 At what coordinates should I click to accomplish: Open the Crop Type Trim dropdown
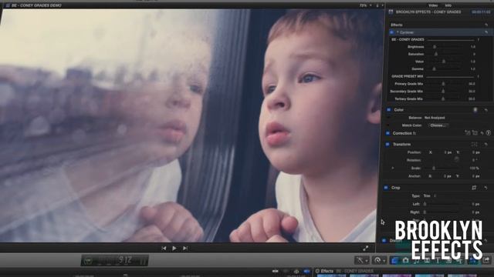pos(430,195)
